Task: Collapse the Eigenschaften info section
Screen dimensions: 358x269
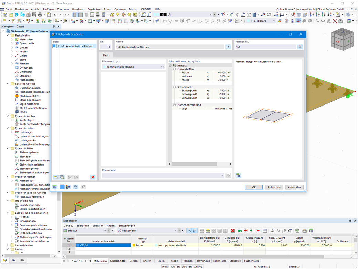Action: [x=175, y=69]
